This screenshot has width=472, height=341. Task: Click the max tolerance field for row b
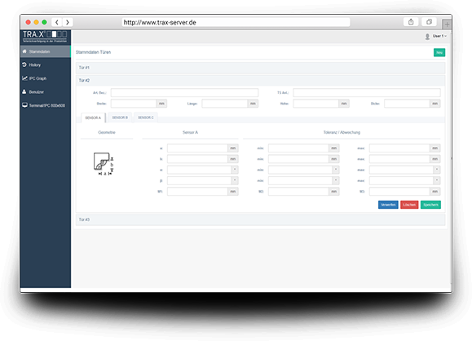pos(399,159)
